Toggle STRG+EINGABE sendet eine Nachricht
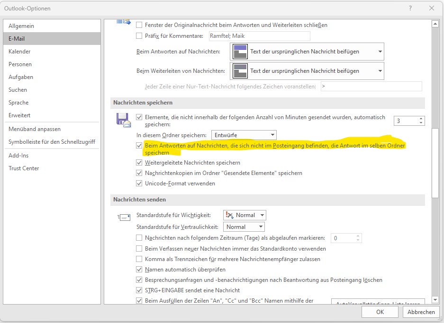 (139, 290)
